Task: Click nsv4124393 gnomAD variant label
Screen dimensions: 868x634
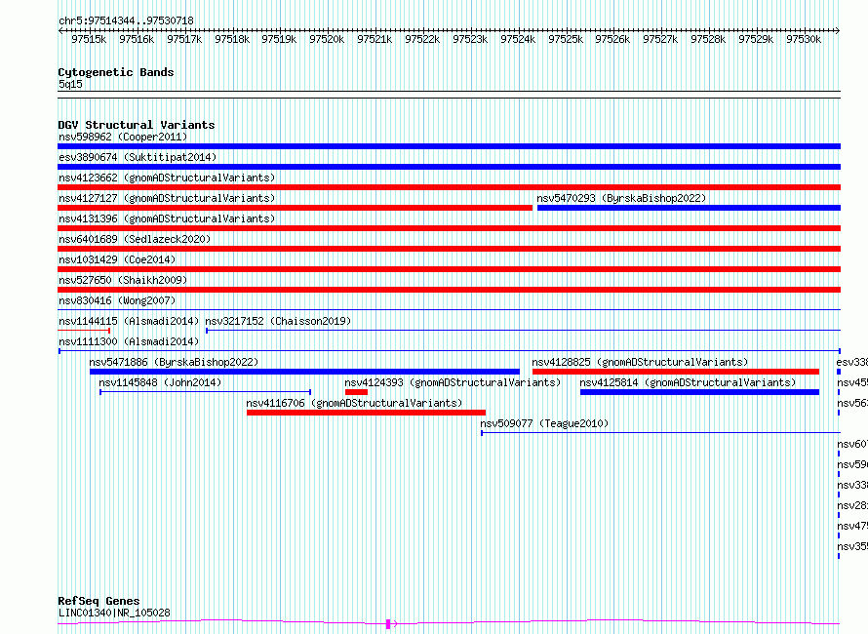Action: point(453,382)
